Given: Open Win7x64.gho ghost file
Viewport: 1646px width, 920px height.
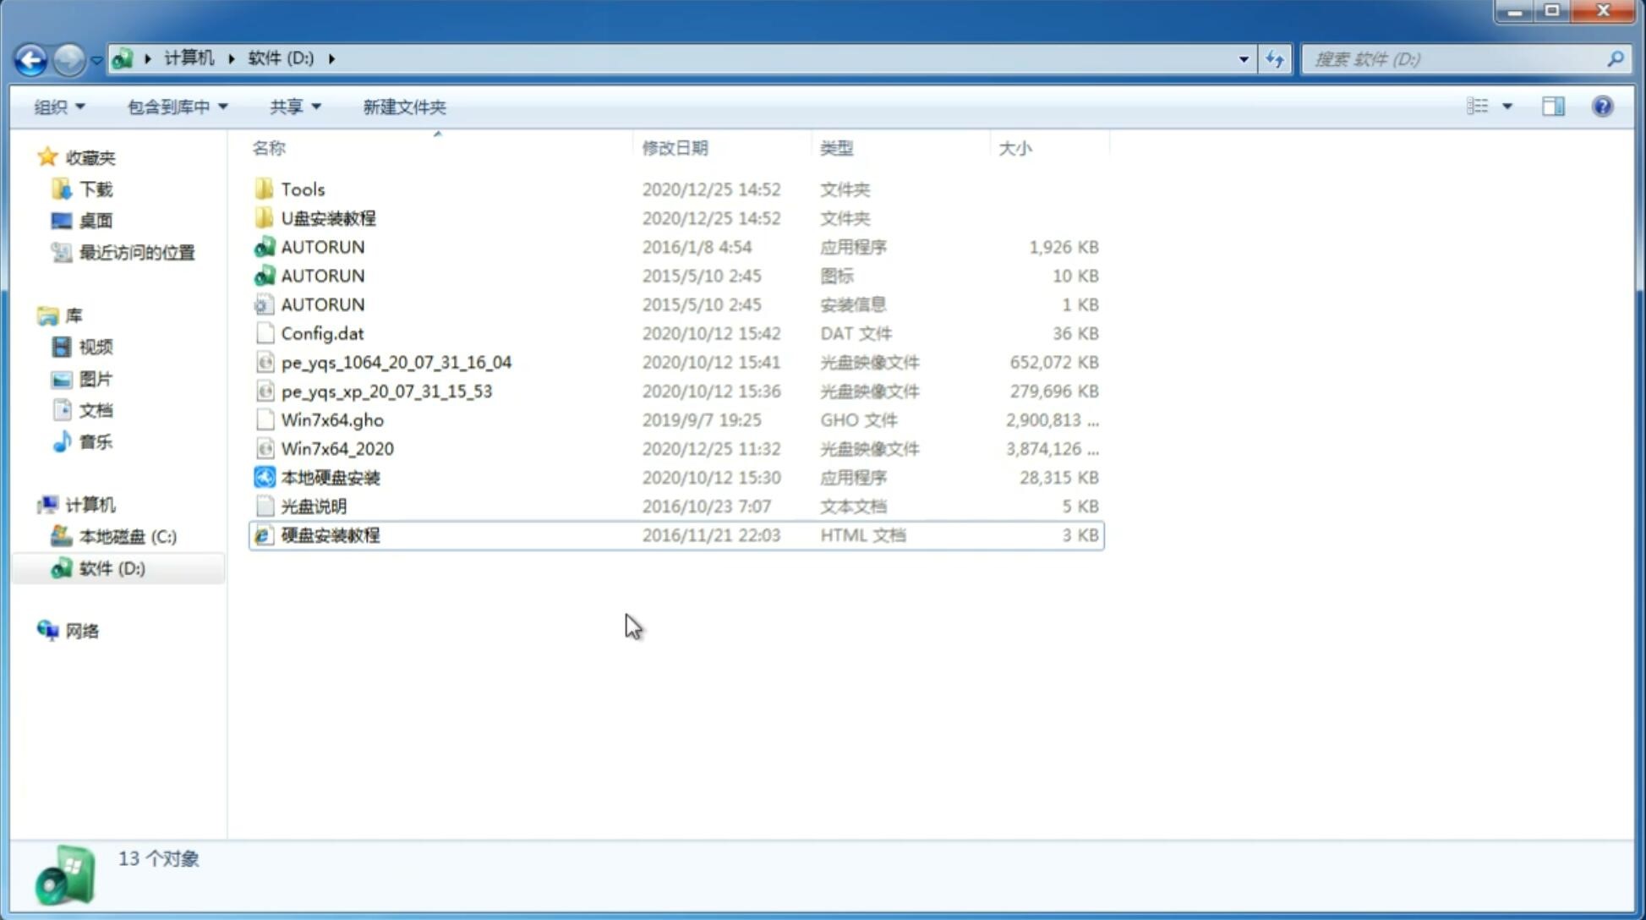Looking at the screenshot, I should [333, 419].
